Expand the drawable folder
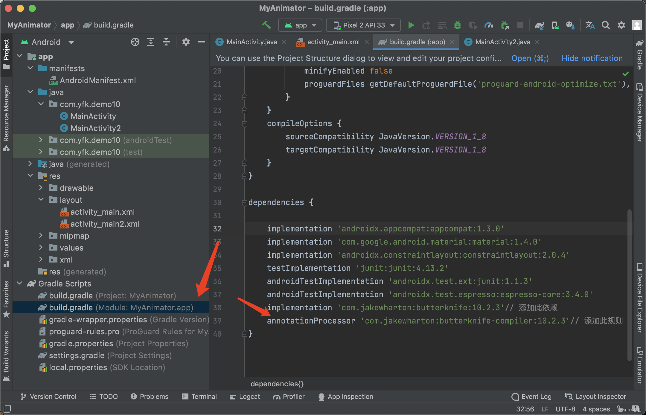This screenshot has height=415, width=646. click(41, 188)
